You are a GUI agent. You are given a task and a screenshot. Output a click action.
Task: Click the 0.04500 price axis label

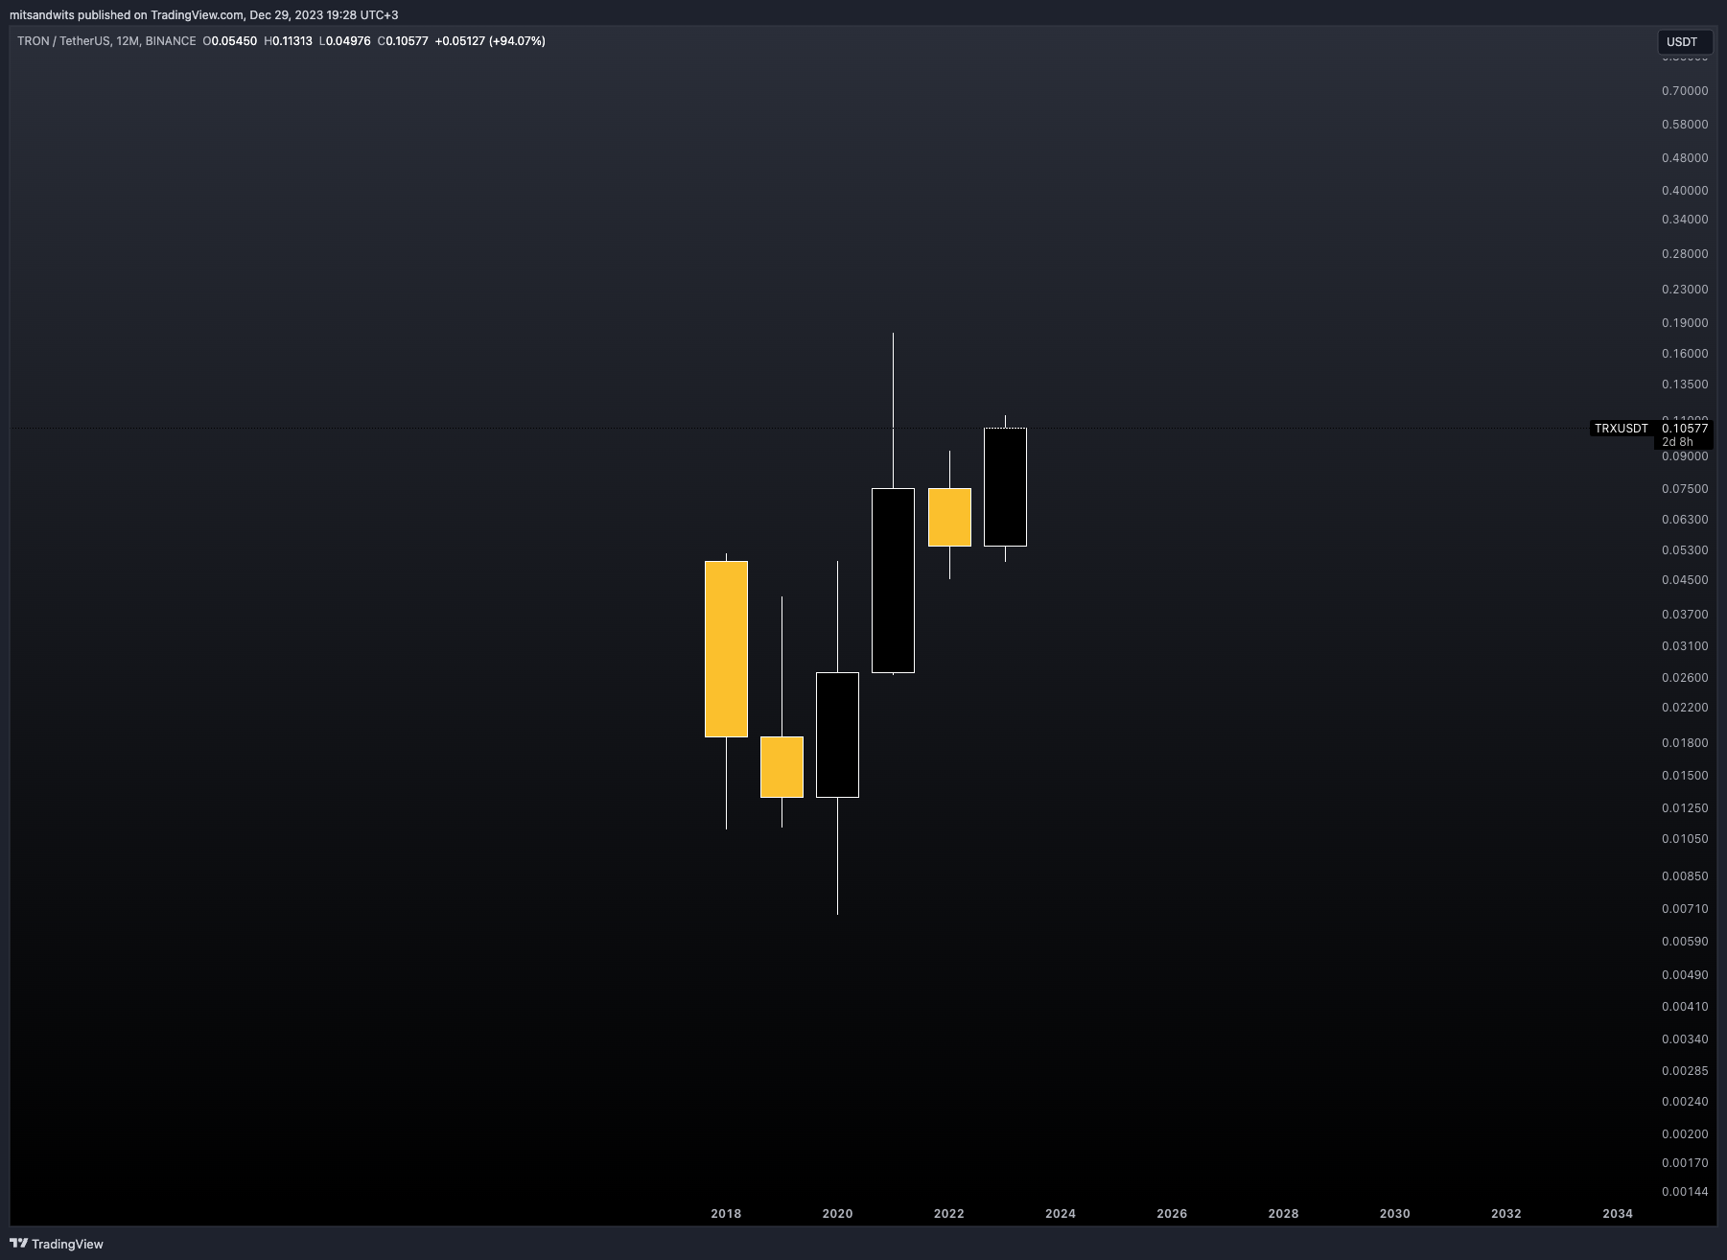[x=1685, y=580]
